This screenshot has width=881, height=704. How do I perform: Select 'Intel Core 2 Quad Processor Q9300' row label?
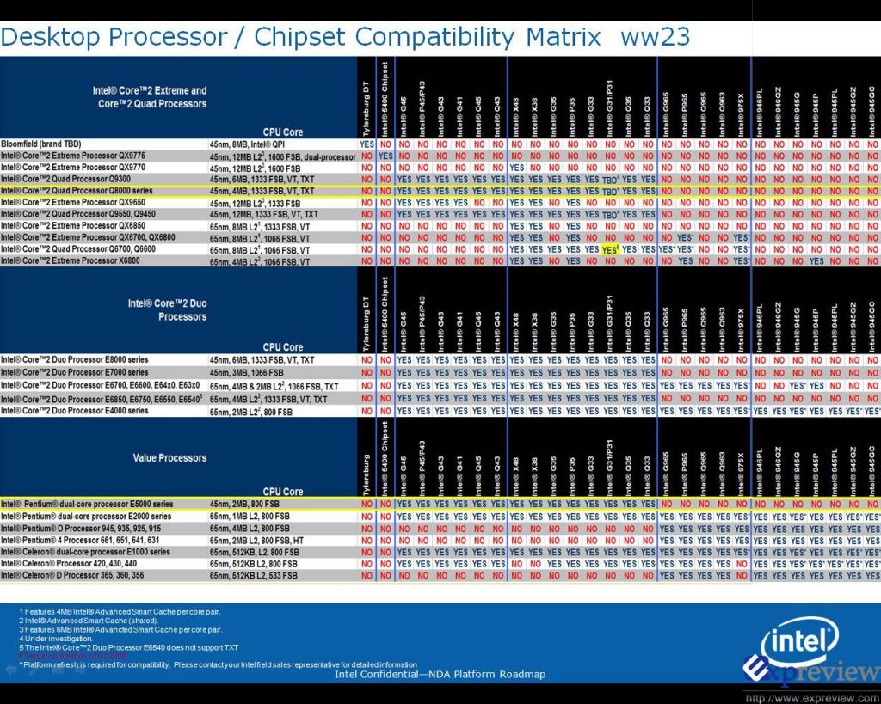click(x=65, y=179)
